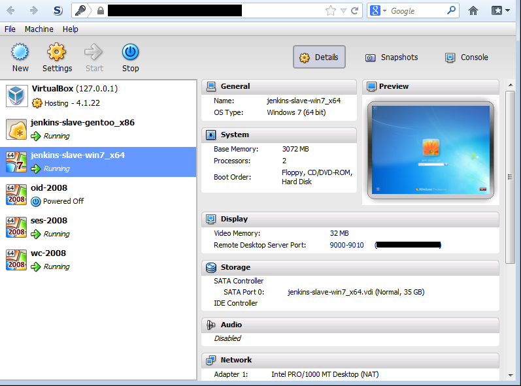
Task: Click the "Intel PRO/1000 MT Desktop (NAT)" adapter text
Action: coord(325,374)
